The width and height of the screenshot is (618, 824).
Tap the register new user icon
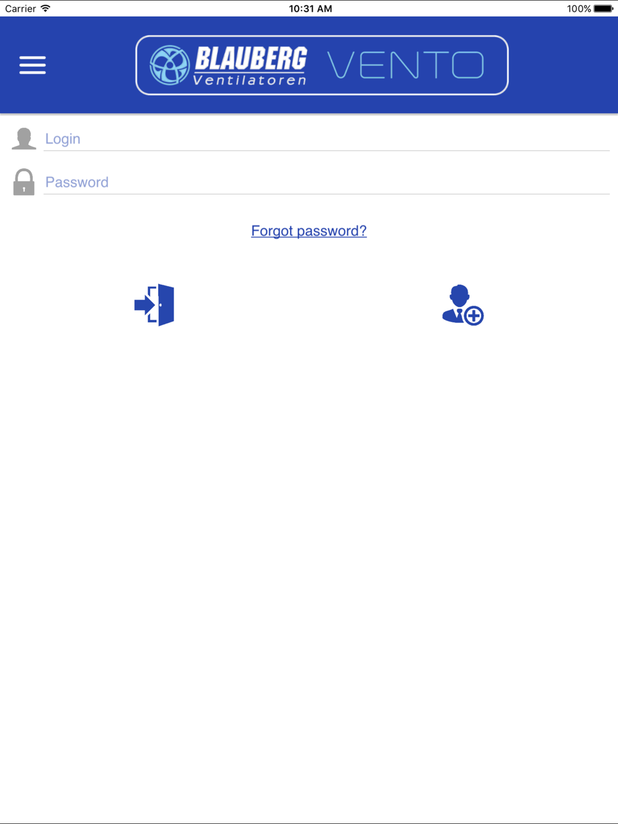(x=463, y=305)
